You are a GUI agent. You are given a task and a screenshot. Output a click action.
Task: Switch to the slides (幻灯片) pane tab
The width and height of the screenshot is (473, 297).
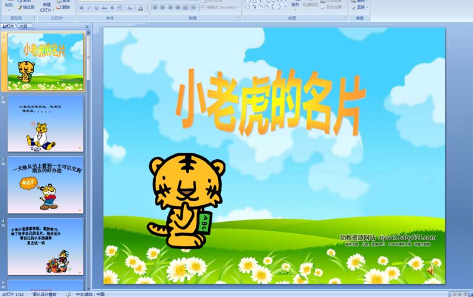pyautogui.click(x=8, y=27)
